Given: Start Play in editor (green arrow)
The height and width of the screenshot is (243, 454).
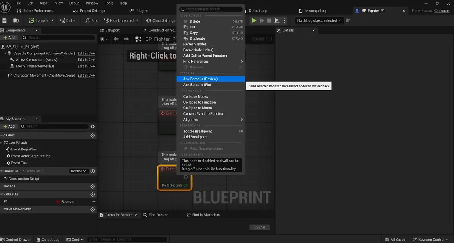Looking at the screenshot, I should (254, 20).
